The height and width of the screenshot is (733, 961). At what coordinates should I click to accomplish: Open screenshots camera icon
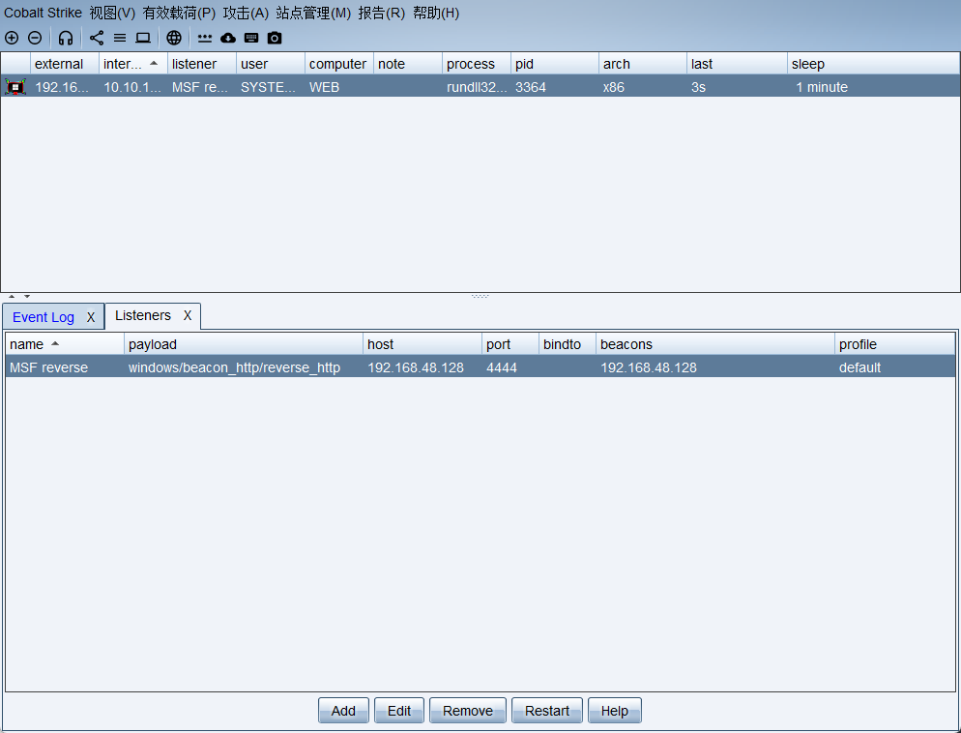click(x=275, y=38)
